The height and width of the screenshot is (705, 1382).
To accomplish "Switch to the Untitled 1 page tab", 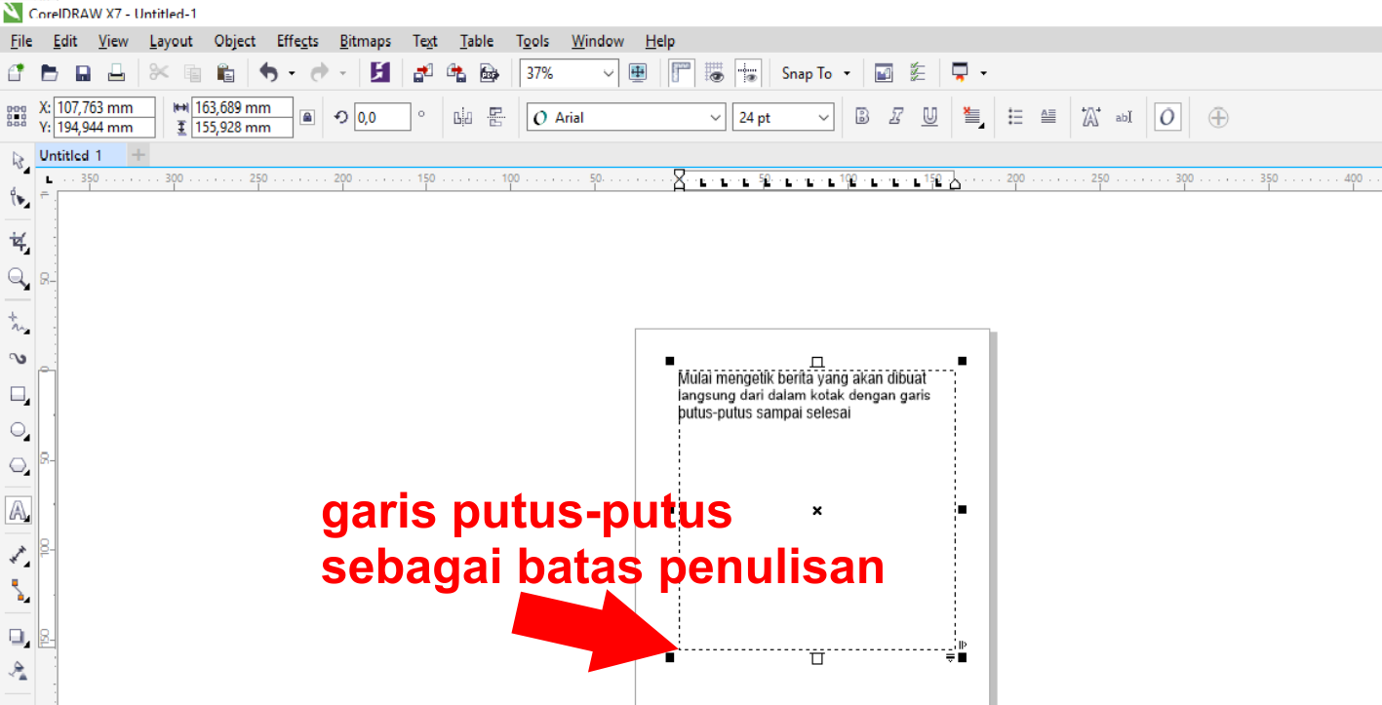I will 75,154.
